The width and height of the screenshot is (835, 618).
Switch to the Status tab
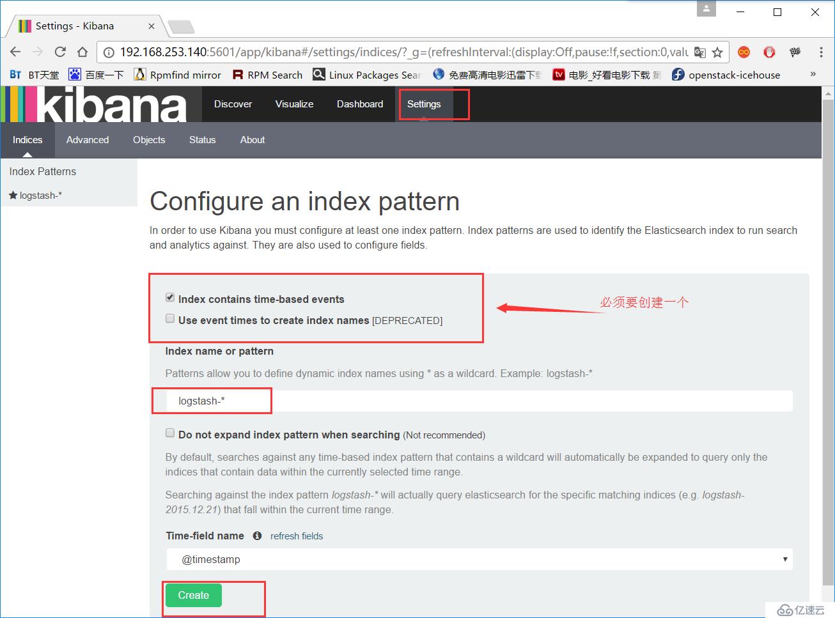(x=202, y=140)
